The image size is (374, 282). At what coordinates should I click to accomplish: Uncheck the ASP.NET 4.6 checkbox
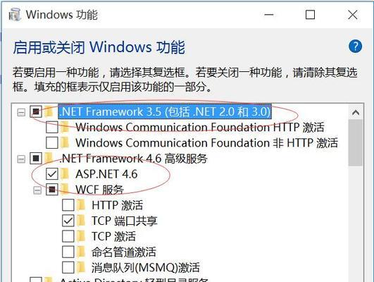pyautogui.click(x=51, y=174)
